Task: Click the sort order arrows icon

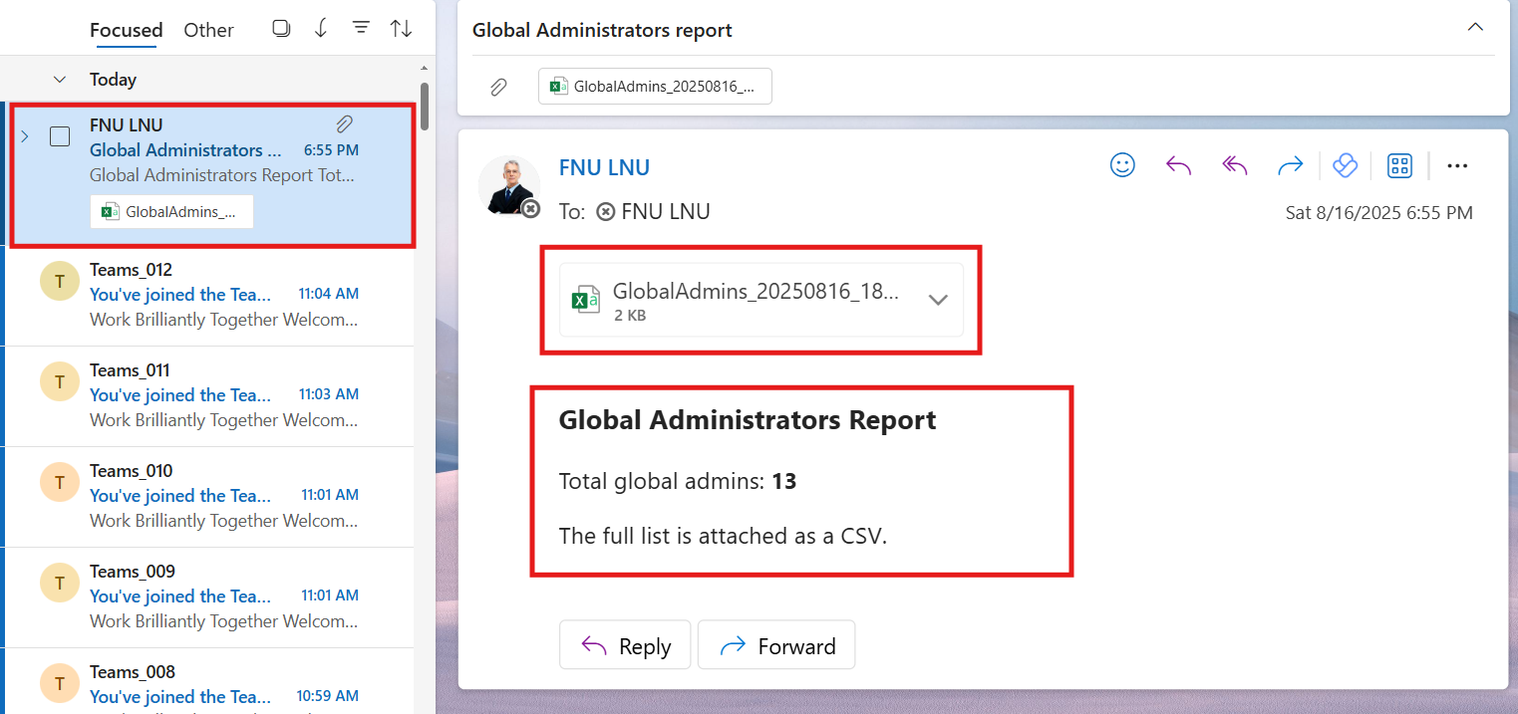Action: point(401,29)
